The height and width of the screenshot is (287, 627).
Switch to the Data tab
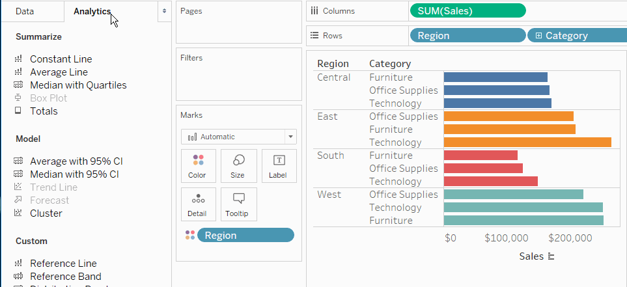tap(25, 11)
